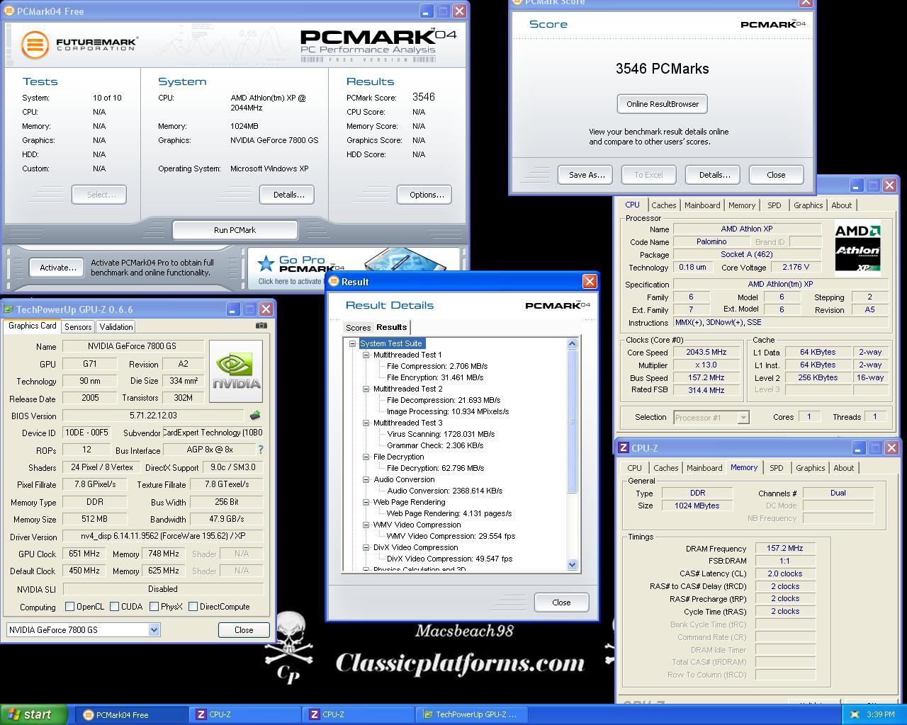Collapse Multithreaded Test 2 node

click(x=366, y=389)
